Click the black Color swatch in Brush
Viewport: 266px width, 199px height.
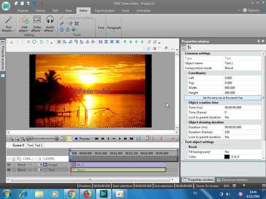click(227, 157)
